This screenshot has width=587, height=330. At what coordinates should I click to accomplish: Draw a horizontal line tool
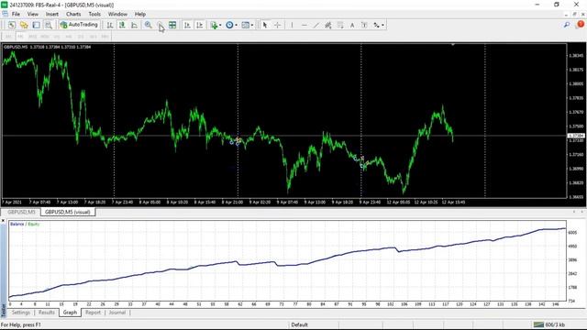click(304, 25)
